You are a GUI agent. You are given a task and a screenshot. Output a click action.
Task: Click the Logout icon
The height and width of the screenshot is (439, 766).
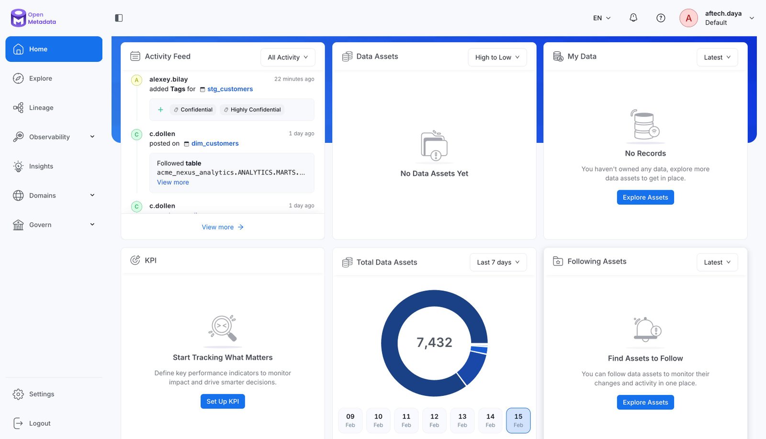click(18, 423)
